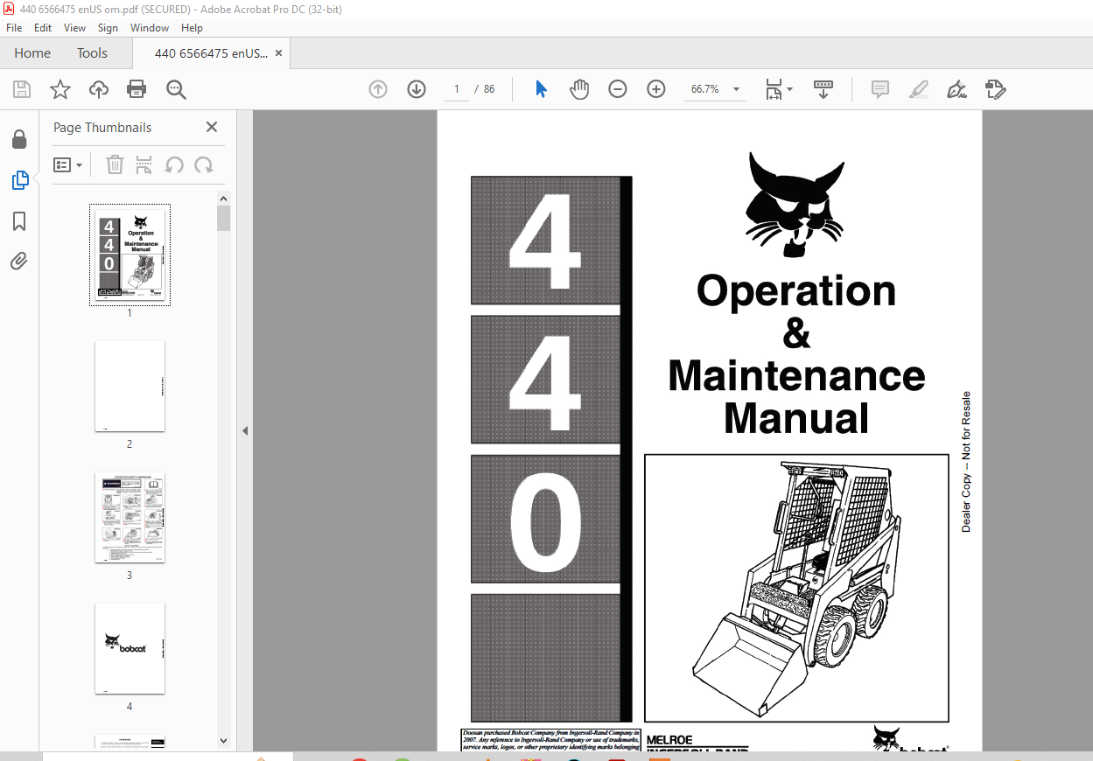This screenshot has width=1093, height=761.
Task: Zoom in with plus icon
Action: click(x=656, y=89)
